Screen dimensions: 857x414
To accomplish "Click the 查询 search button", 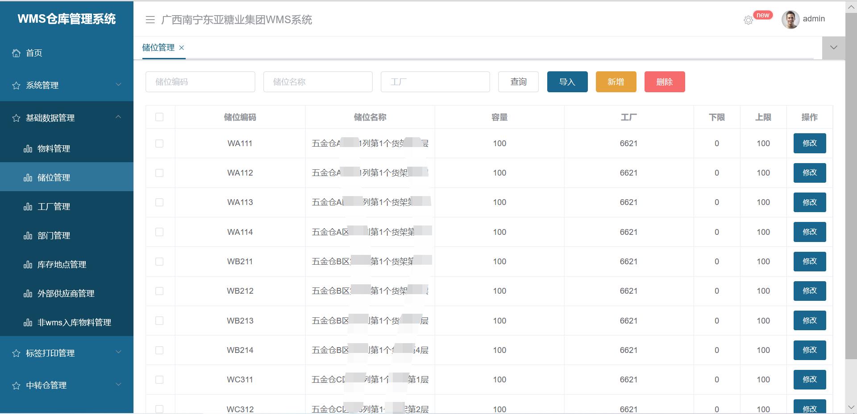I will (x=518, y=82).
